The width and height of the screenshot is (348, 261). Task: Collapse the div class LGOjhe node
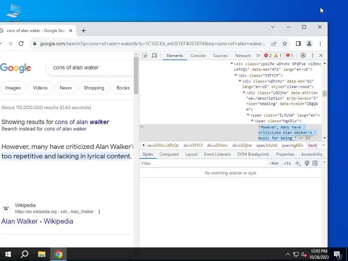click(244, 92)
